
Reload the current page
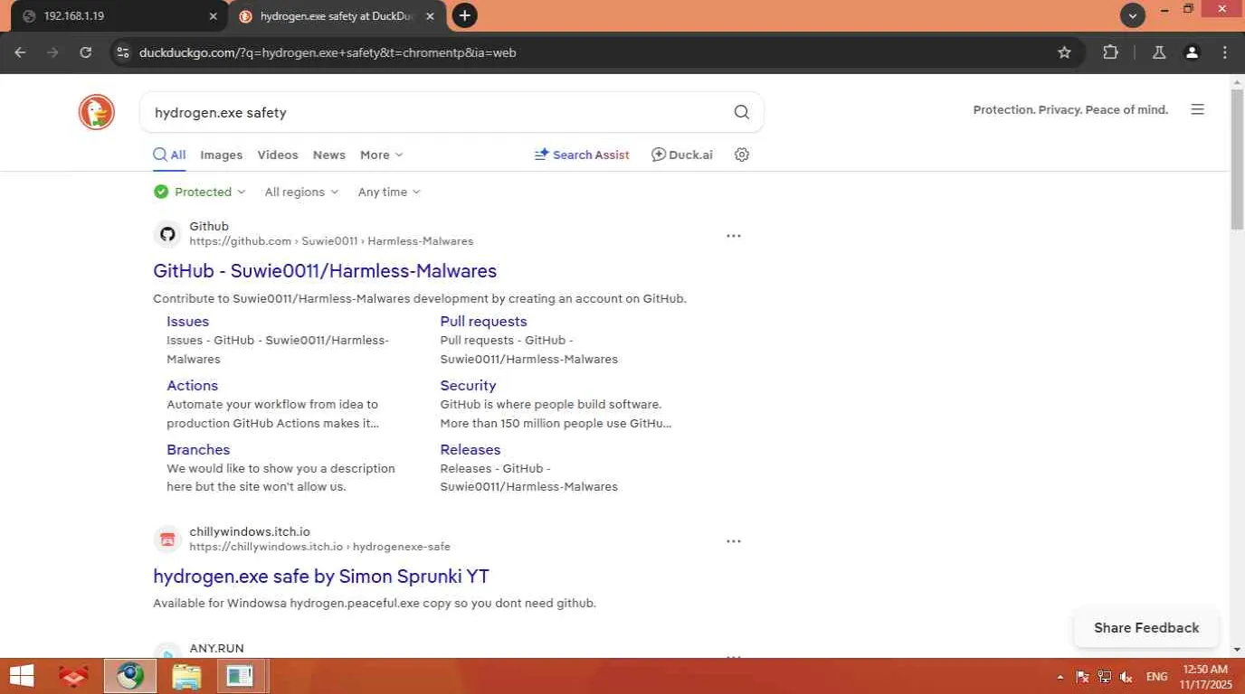pyautogui.click(x=85, y=52)
